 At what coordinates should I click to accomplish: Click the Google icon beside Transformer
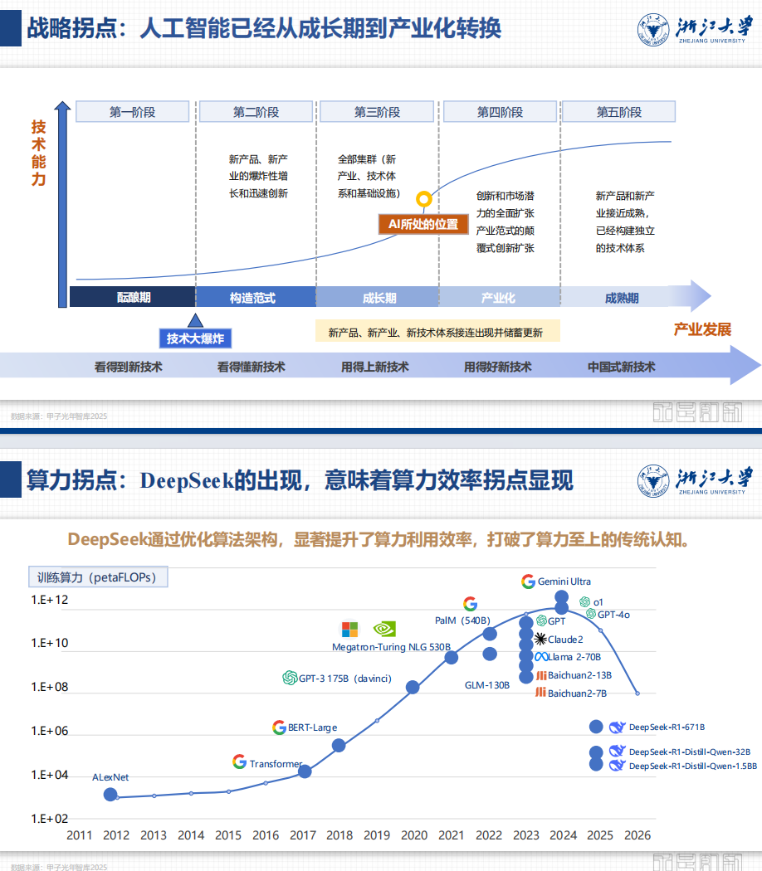tap(240, 762)
